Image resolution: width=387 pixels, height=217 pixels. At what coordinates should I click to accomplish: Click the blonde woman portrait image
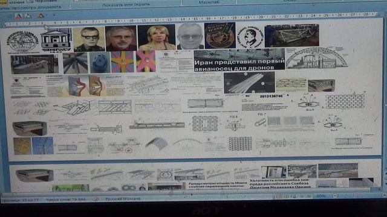[x=157, y=37]
